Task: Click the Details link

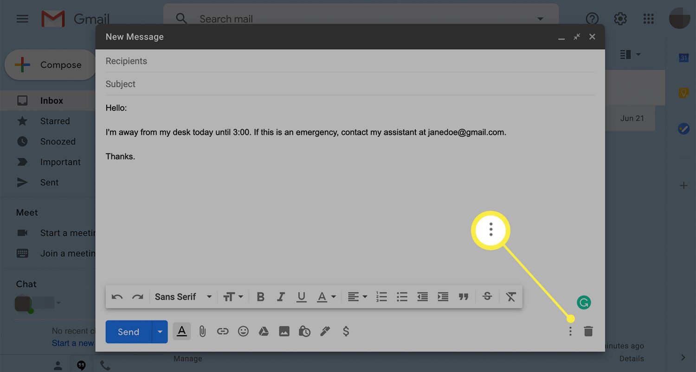Action: 632,359
